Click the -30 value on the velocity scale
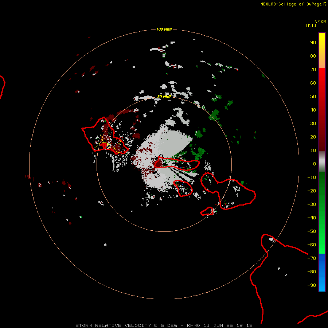328x328 pixels. [x=312, y=204]
